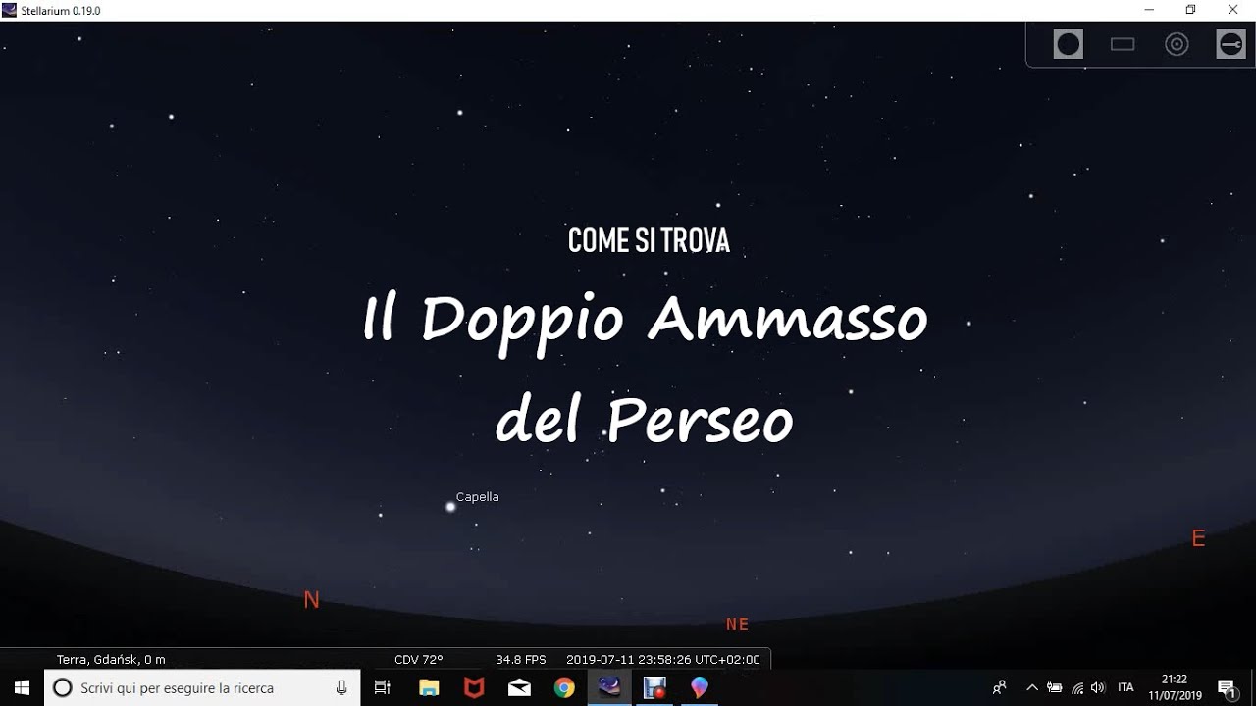Screen dimensions: 1256x706
Task: Click the '34.8 FPS' status readout
Action: click(x=521, y=660)
